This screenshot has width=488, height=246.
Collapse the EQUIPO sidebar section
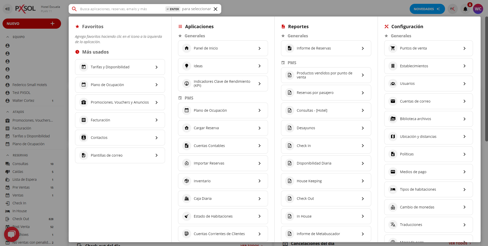(x=8, y=37)
